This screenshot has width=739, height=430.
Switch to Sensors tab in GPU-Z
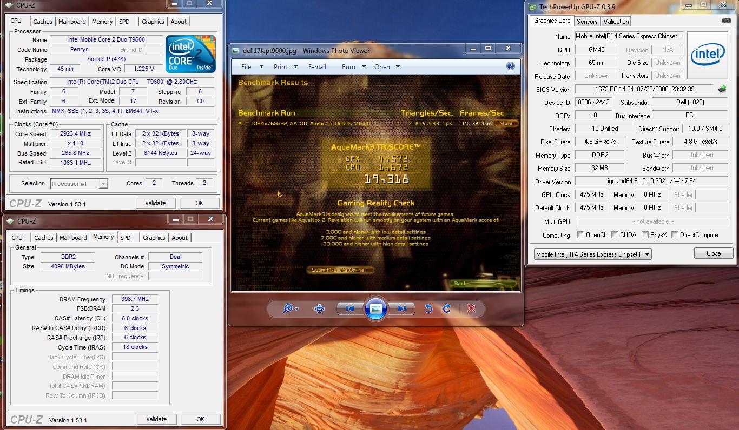pos(587,22)
